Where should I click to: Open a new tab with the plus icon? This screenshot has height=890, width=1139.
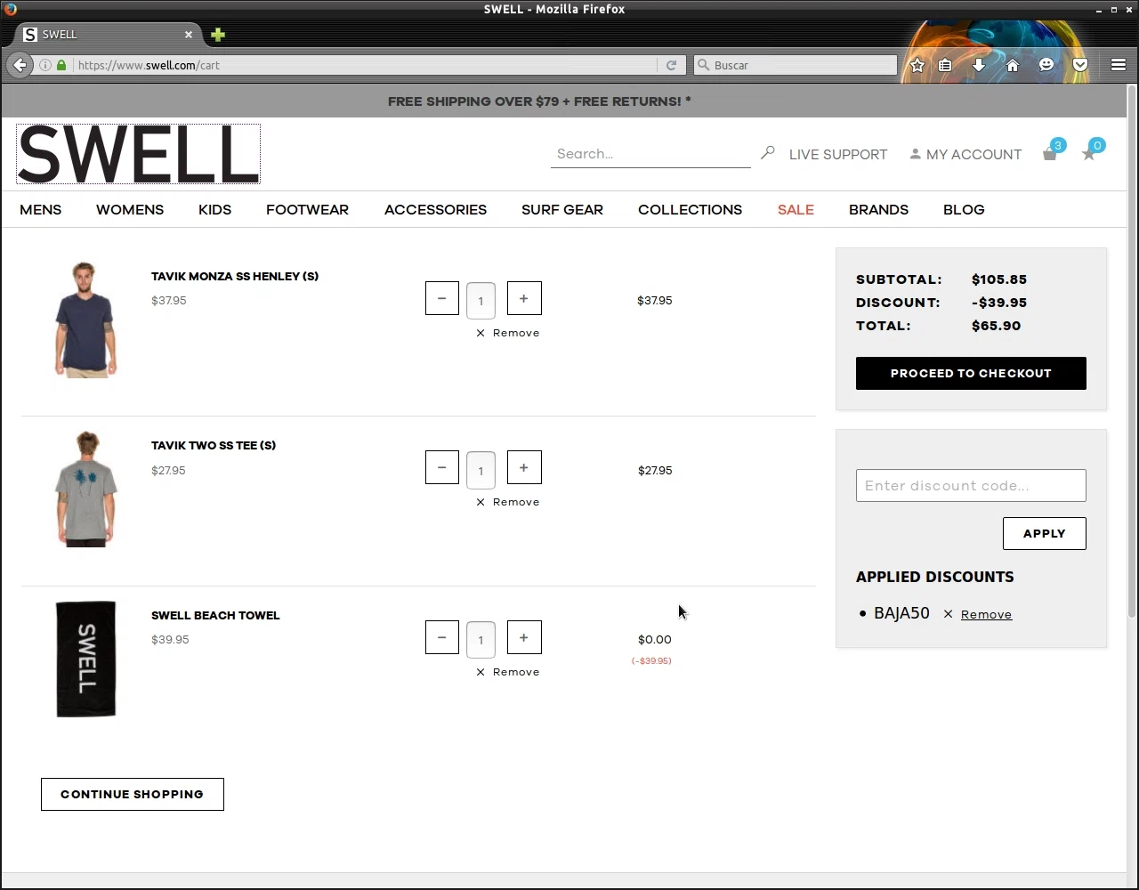[218, 35]
